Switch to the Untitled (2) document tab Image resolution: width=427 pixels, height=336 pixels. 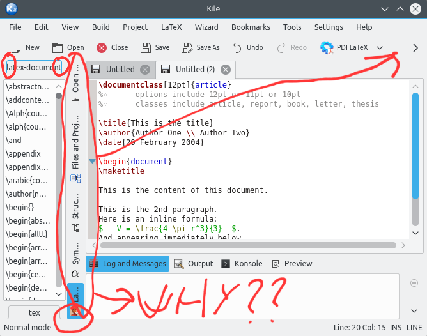(195, 70)
